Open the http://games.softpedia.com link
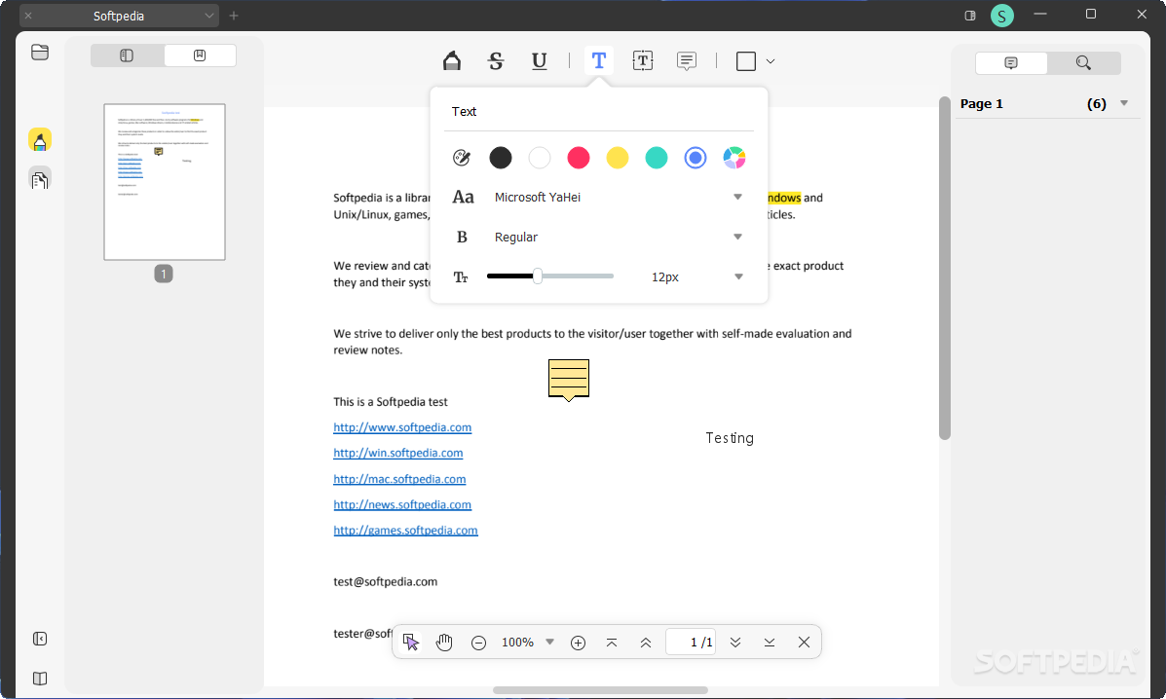This screenshot has width=1166, height=699. [x=405, y=531]
